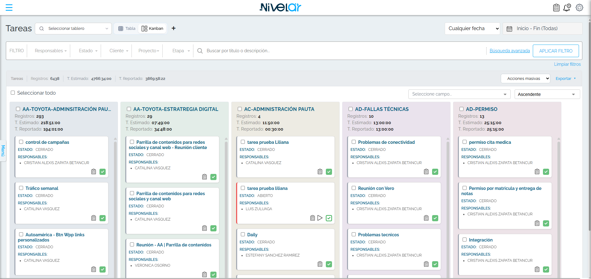This screenshot has height=279, width=591.
Task: Open the Acciones masivas dropdown
Action: click(525, 79)
